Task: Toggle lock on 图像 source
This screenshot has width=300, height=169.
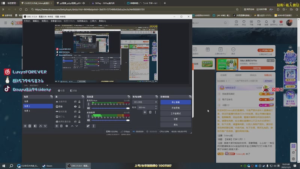Action: tap(79, 107)
